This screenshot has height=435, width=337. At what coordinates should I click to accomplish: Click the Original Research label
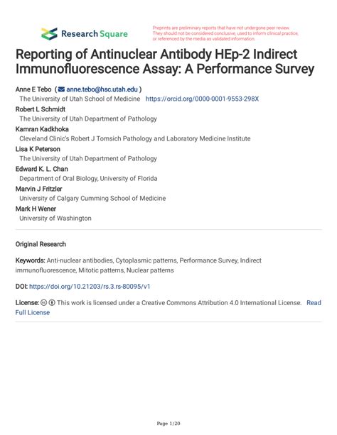pyautogui.click(x=41, y=244)
